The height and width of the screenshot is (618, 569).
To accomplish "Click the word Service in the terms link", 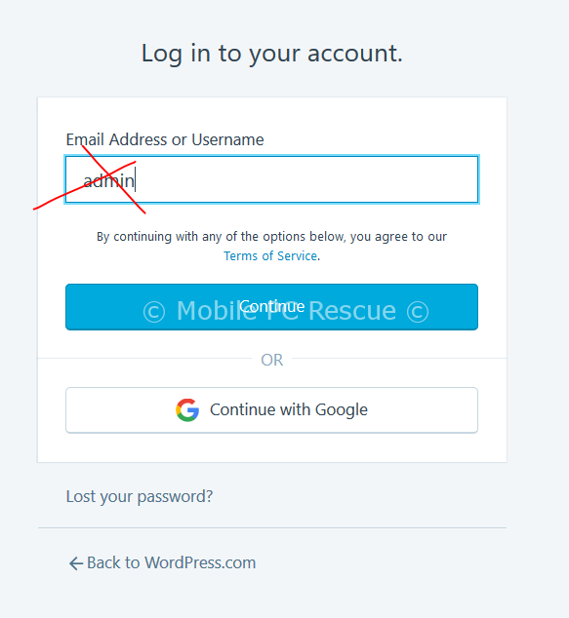I will 297,255.
